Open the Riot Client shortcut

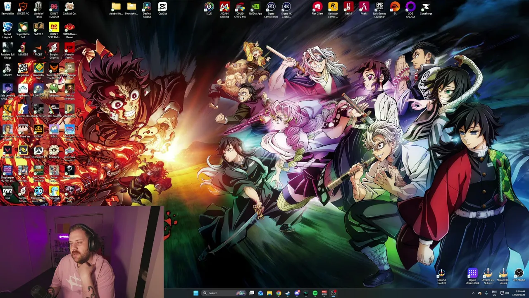[317, 9]
